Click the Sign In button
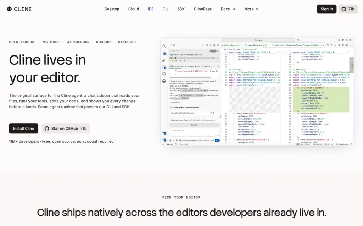This screenshot has height=226, width=363. pyautogui.click(x=326, y=9)
